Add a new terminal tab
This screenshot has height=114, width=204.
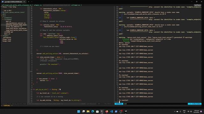[x=29, y=2]
